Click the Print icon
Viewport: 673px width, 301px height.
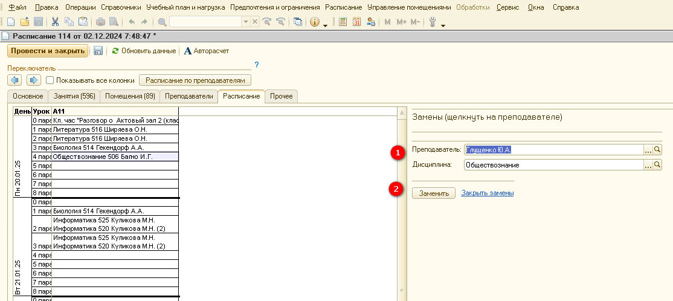pos(100,22)
